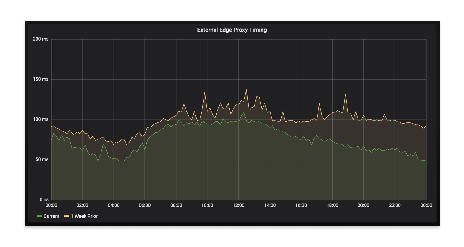Image resolution: width=464 pixels, height=247 pixels.
Task: Click the yellow spike near 19:00
Action: coord(345,94)
